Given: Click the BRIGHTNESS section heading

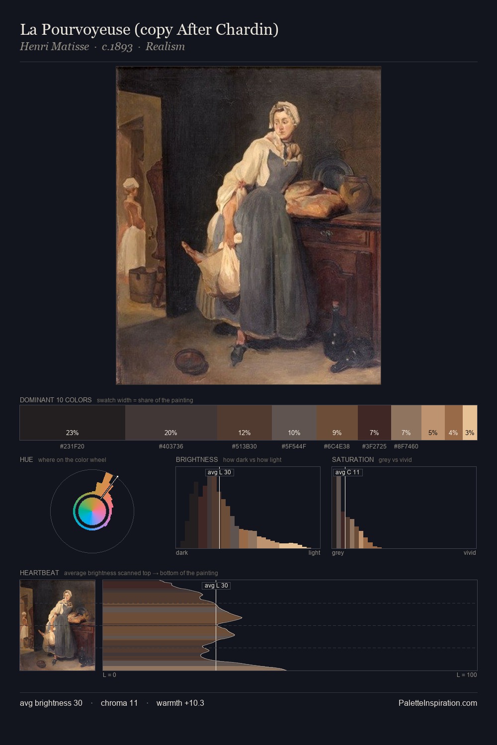Looking at the screenshot, I should [197, 459].
